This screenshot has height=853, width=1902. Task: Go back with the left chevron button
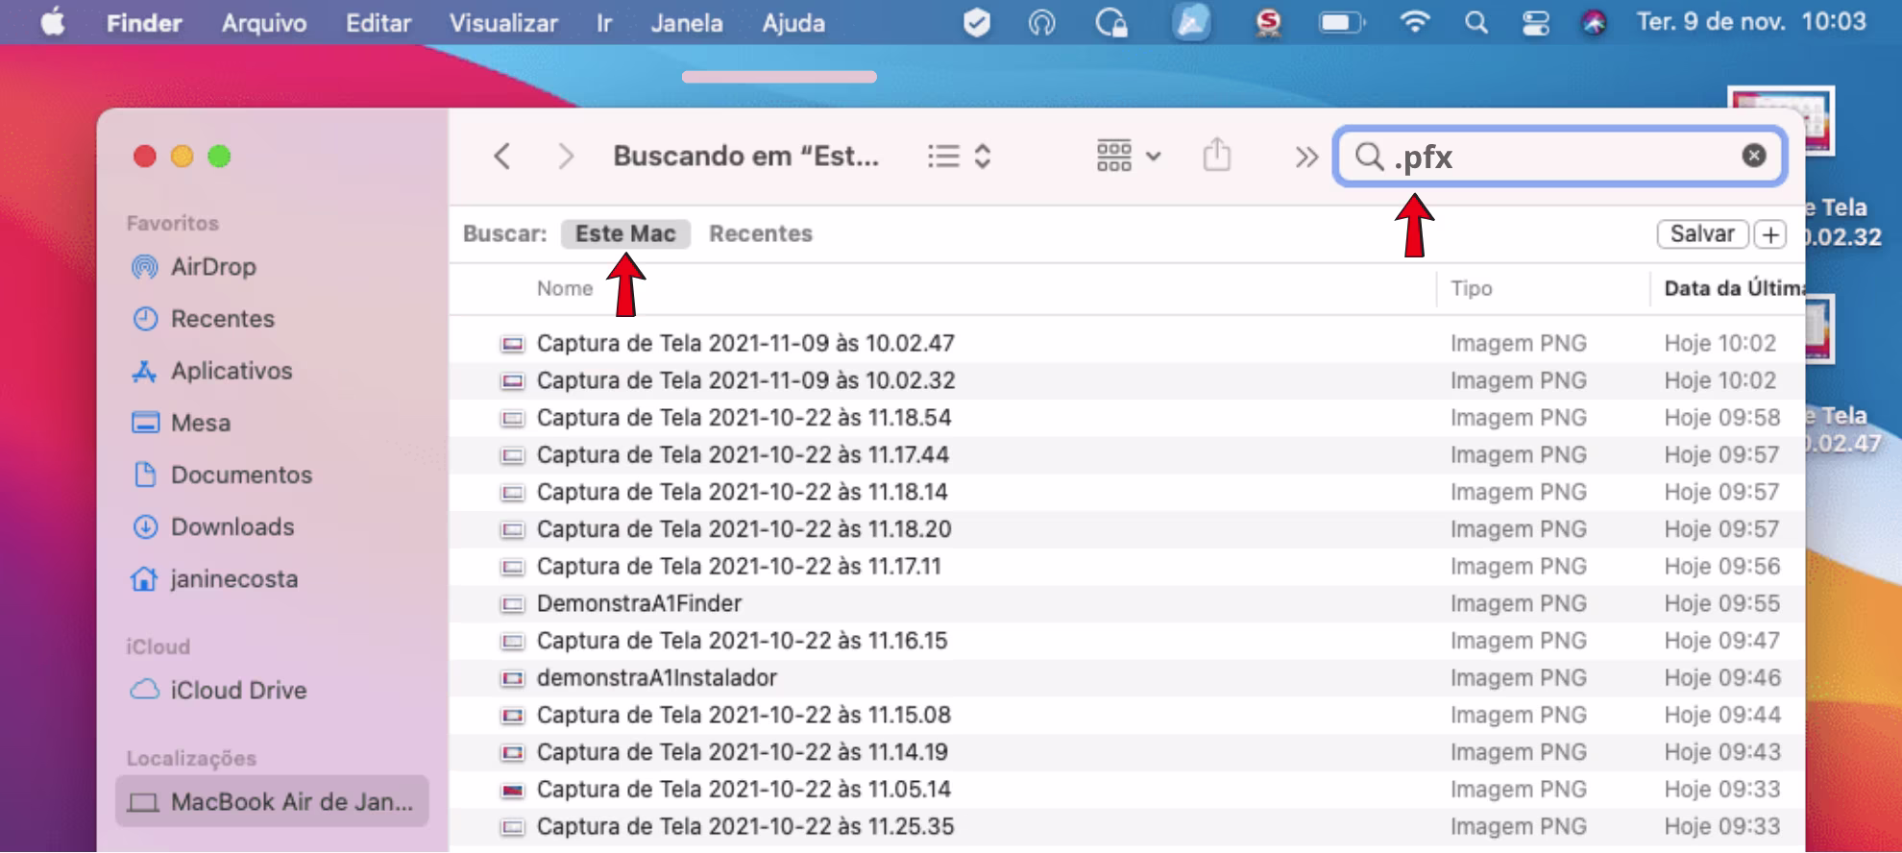point(501,157)
